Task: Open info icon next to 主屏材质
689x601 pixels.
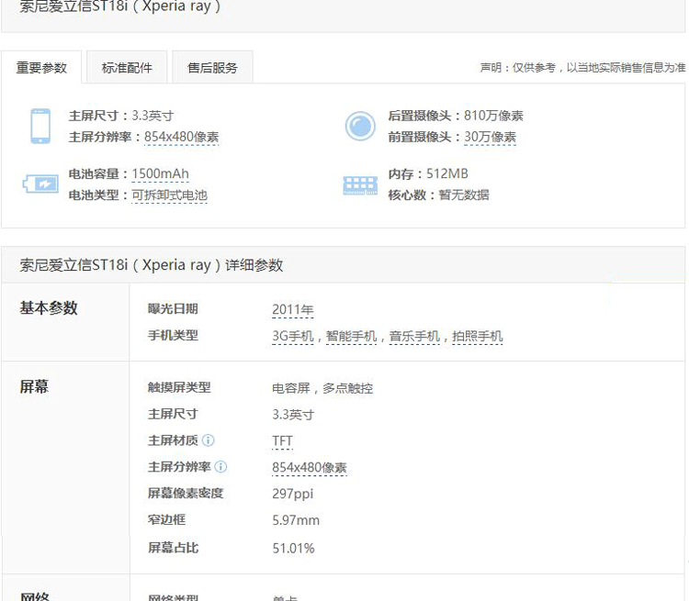Action: click(208, 440)
